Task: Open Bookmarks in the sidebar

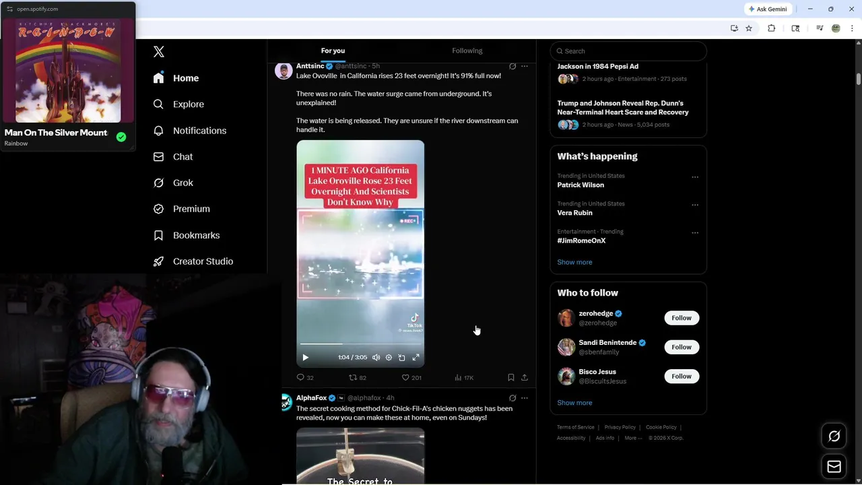Action: pos(187,235)
